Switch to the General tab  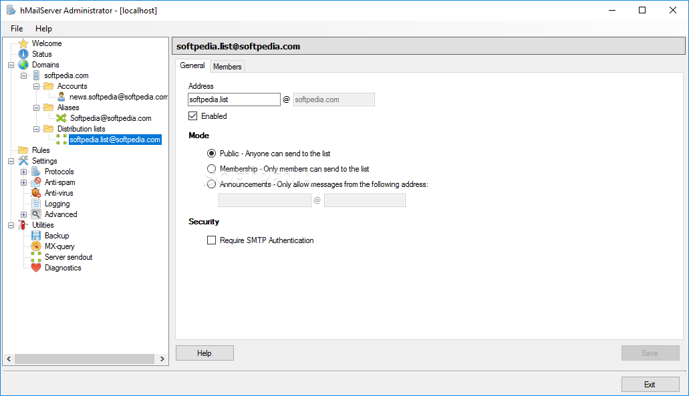[x=192, y=65]
